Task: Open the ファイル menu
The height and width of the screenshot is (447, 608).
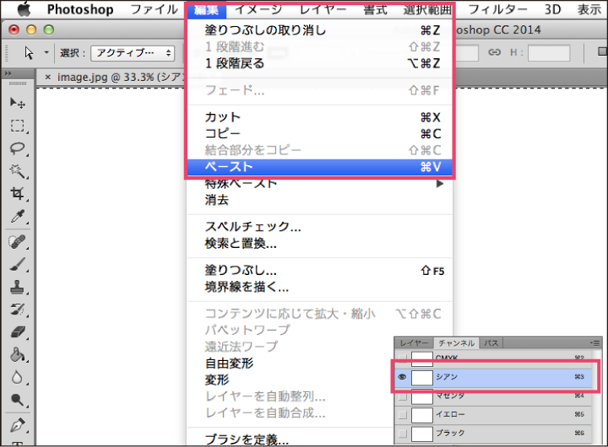Action: pos(154,9)
